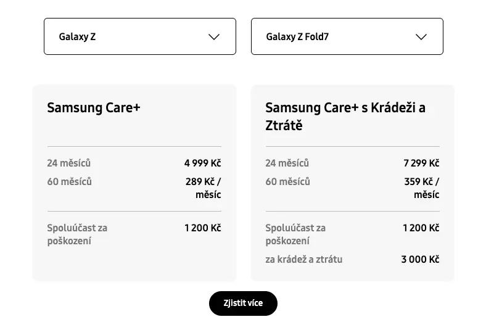Click the 4 999 Kč price
The image size is (494, 330).
(x=202, y=163)
